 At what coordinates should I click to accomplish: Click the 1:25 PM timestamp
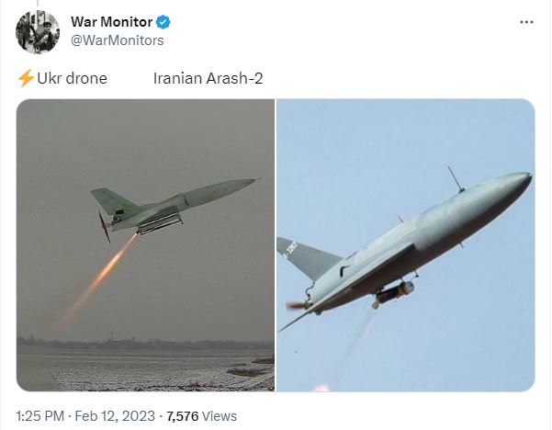pyautogui.click(x=40, y=416)
